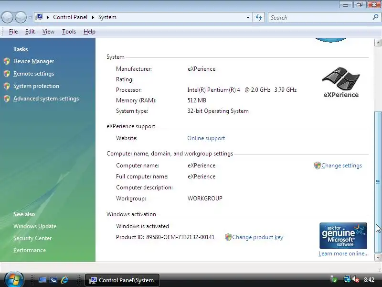This screenshot has width=382, height=287.
Task: Open the Windows Start orb
Action: [14, 279]
